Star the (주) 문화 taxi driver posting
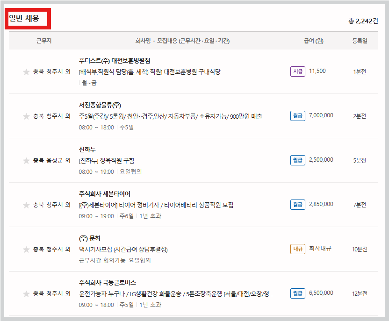389x321 pixels. (26, 250)
